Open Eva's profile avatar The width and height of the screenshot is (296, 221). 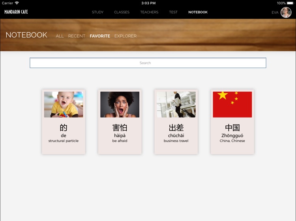tap(286, 13)
